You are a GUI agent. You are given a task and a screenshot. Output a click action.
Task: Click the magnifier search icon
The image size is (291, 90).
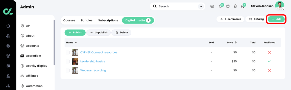point(155,6)
